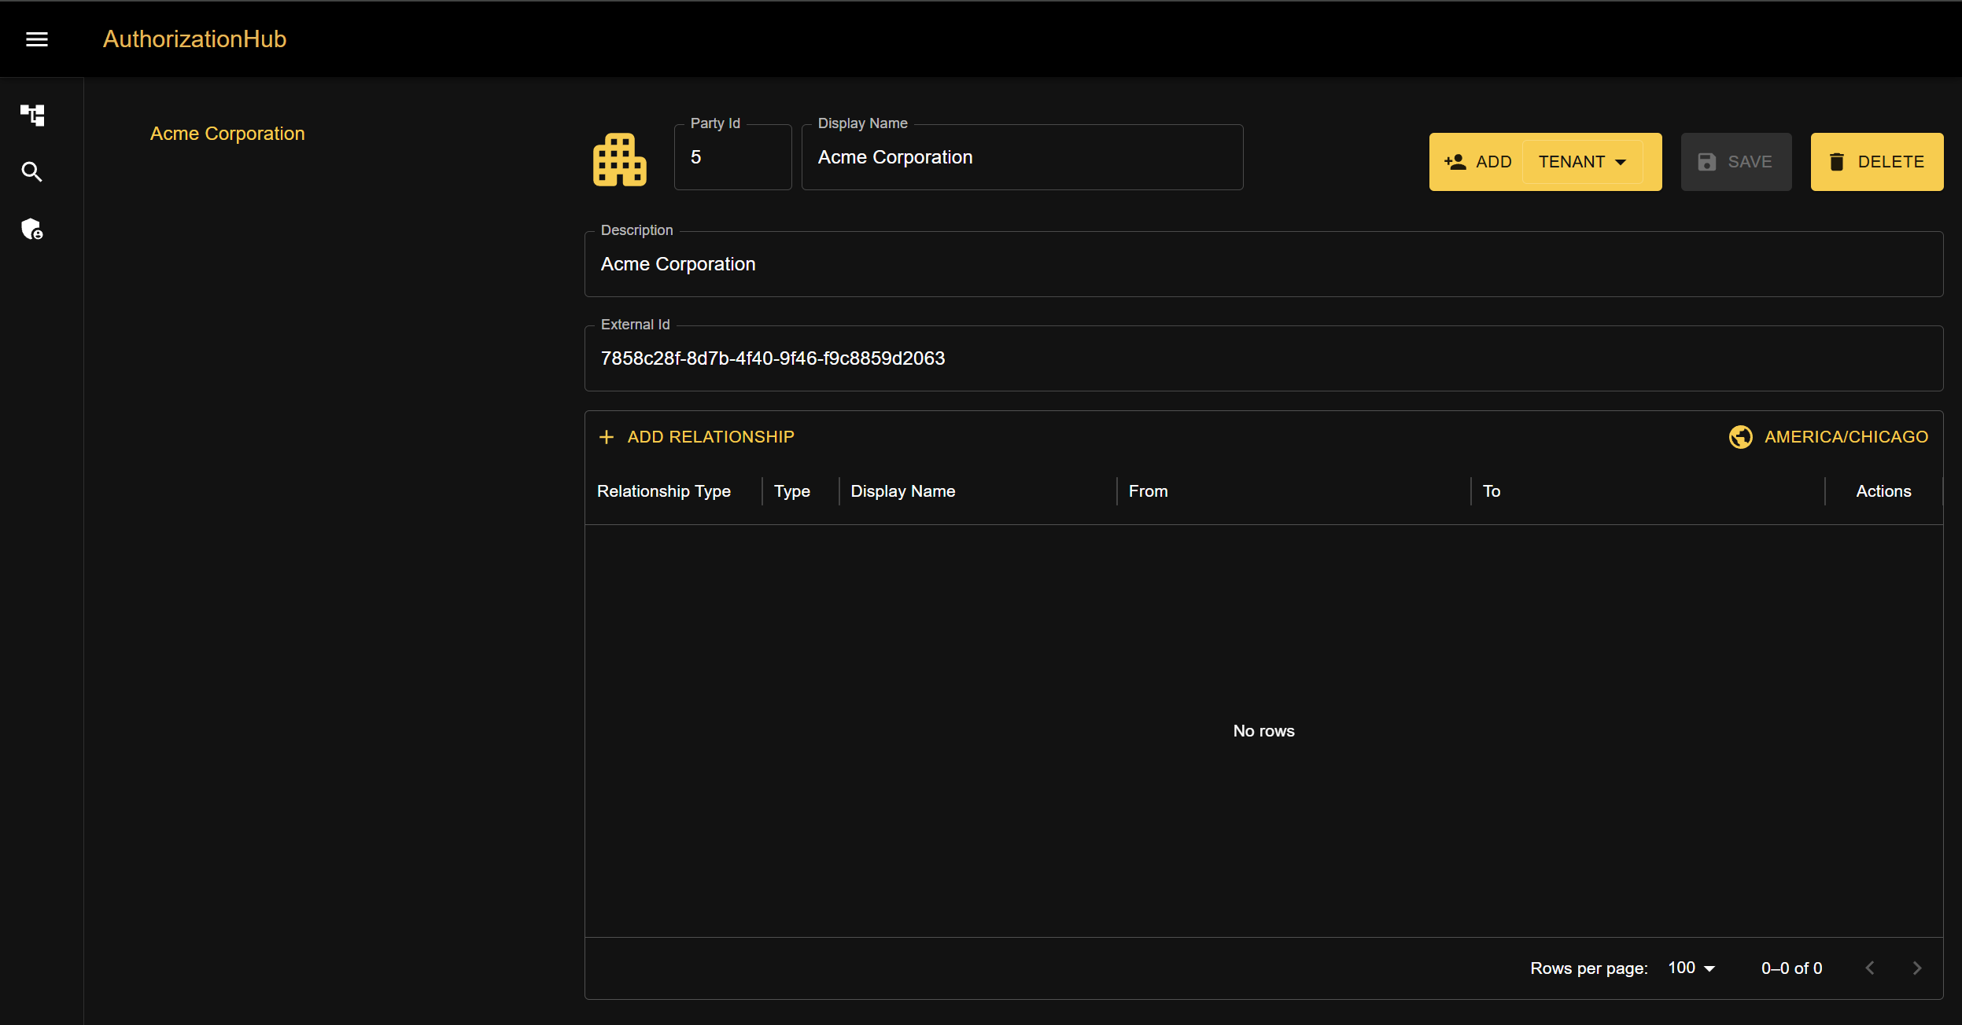1962x1025 pixels.
Task: Click the floppy-disk icon on the SAVE button
Action: 1707,162
